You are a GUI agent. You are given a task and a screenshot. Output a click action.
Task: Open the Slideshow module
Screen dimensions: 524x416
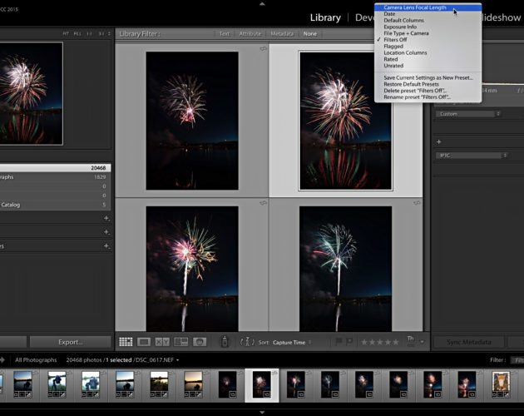coord(502,17)
